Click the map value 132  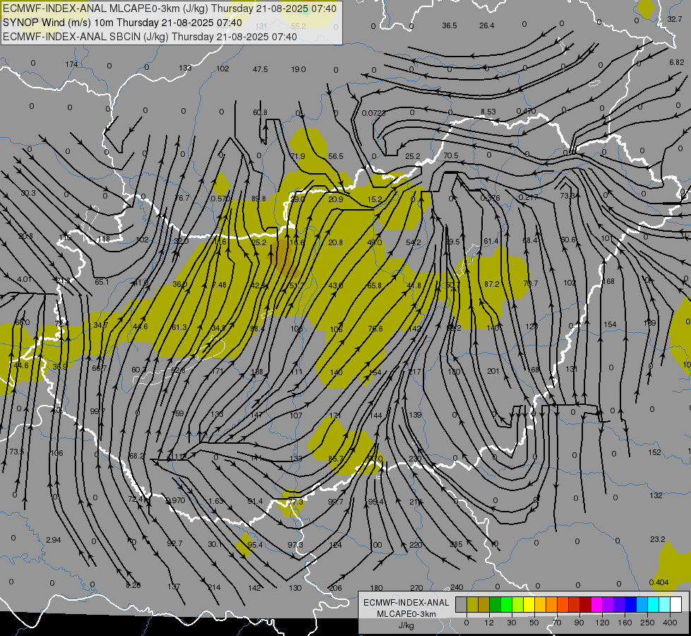tap(656, 495)
